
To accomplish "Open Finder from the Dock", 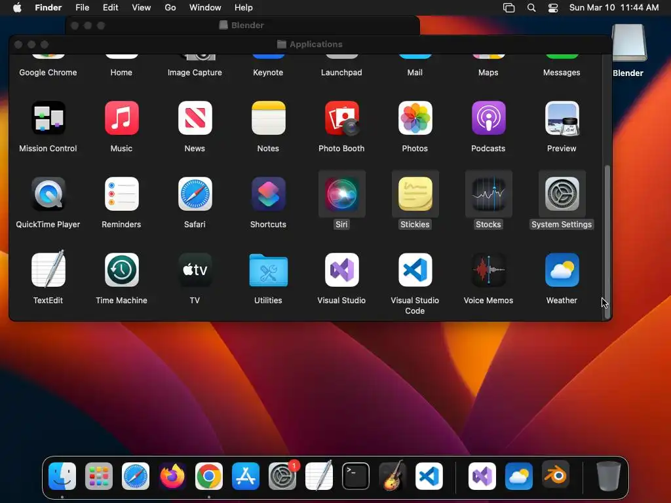I will click(62, 476).
